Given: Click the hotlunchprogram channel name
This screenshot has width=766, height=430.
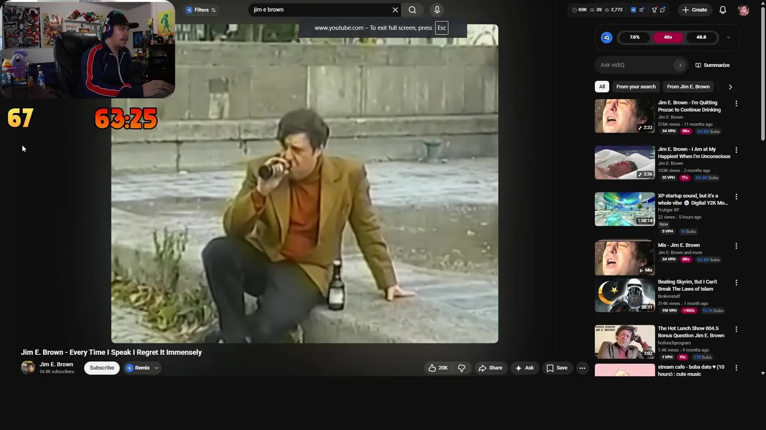Looking at the screenshot, I should [x=674, y=343].
